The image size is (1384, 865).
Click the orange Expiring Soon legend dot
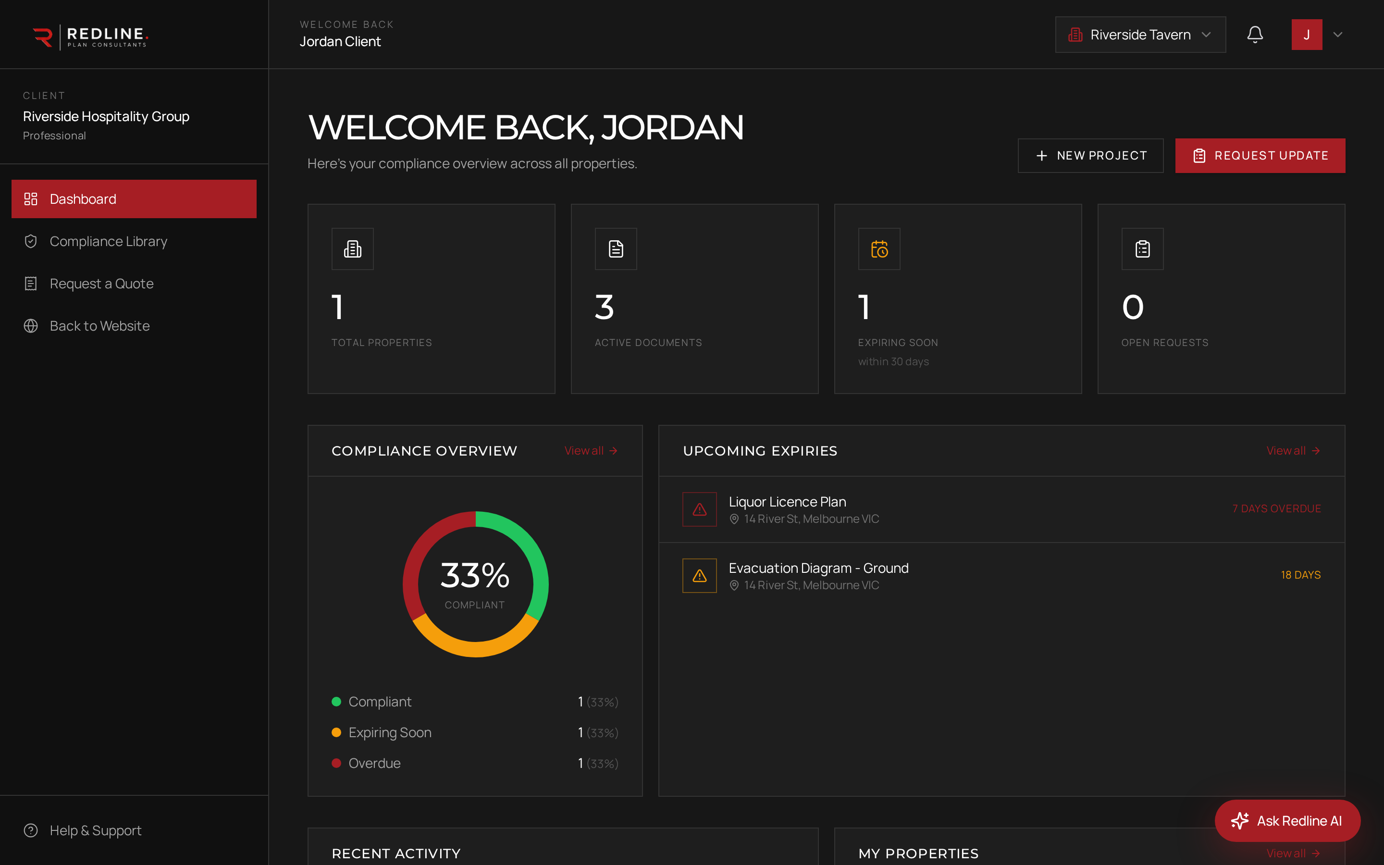pos(336,732)
